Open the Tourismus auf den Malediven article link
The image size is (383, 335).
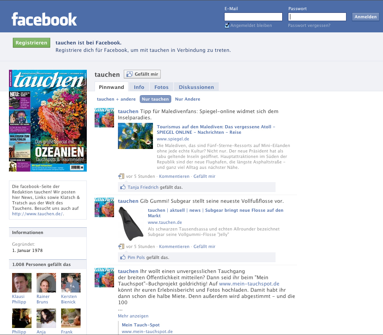(216, 129)
